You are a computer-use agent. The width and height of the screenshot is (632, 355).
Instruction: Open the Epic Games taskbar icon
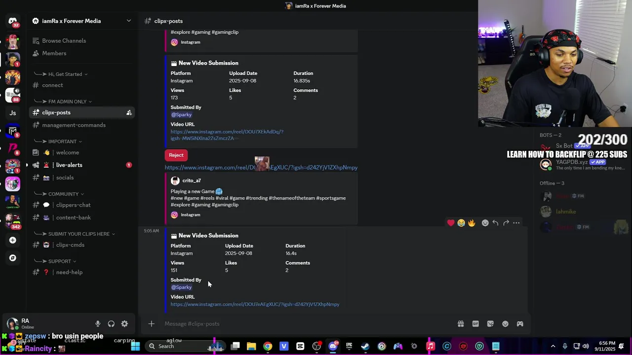349,346
